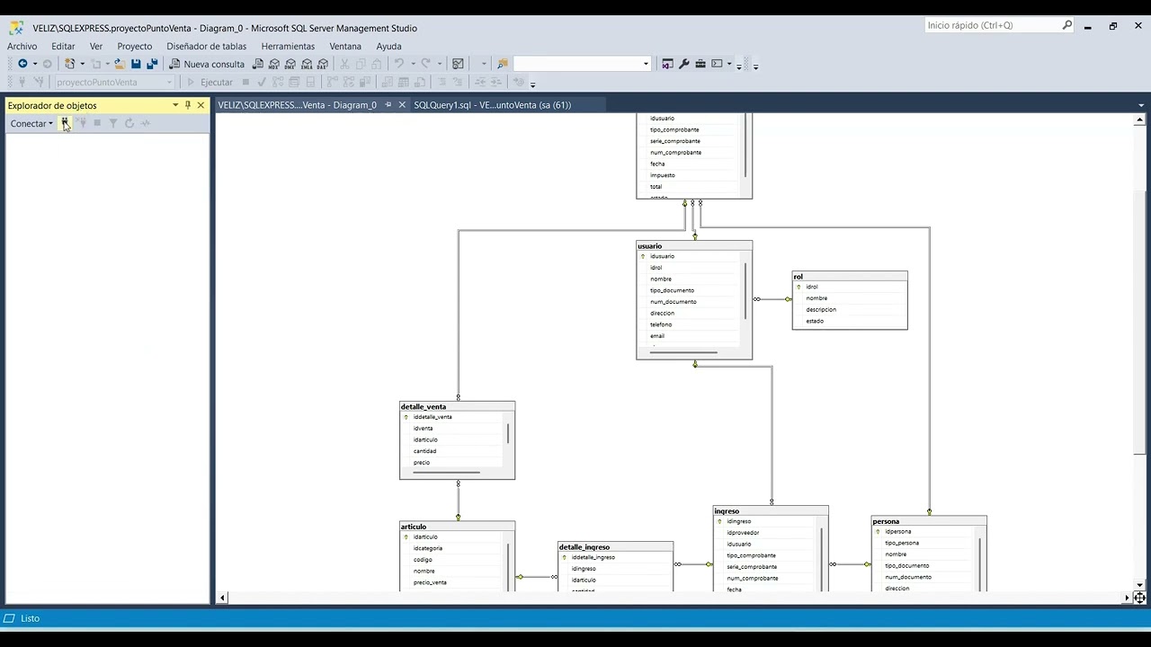Screen dimensions: 1151x647
Task: Click the Nueva consulta button
Action: tap(207, 64)
